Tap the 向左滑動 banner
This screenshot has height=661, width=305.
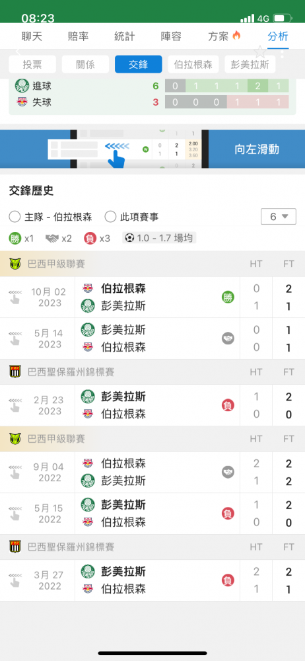click(152, 149)
